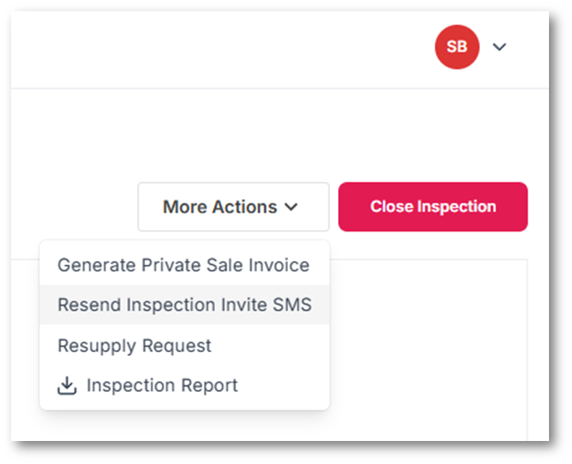This screenshot has height=464, width=572.
Task: Click the highlighted Resend Inspection Invite SMS entry
Action: [184, 305]
